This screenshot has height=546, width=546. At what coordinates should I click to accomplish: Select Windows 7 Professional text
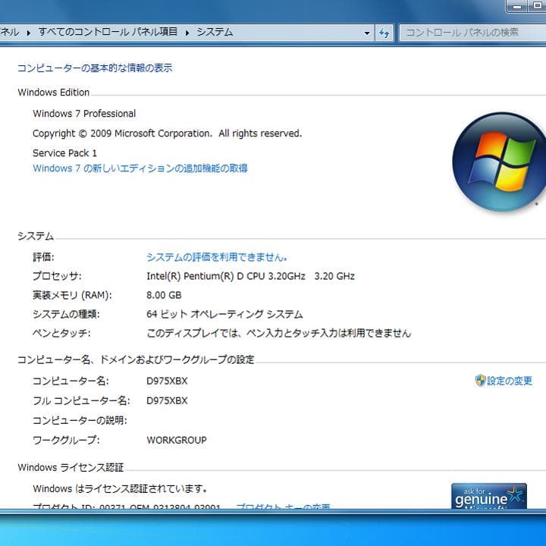coord(84,114)
